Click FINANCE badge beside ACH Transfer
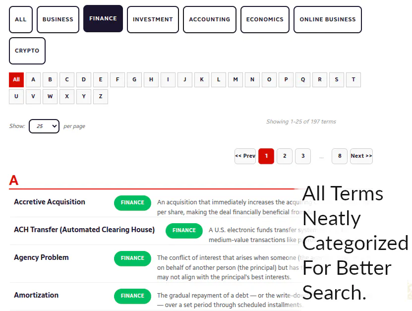 (184, 231)
